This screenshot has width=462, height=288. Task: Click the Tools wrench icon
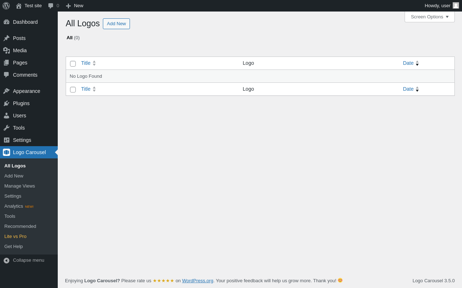click(6, 128)
